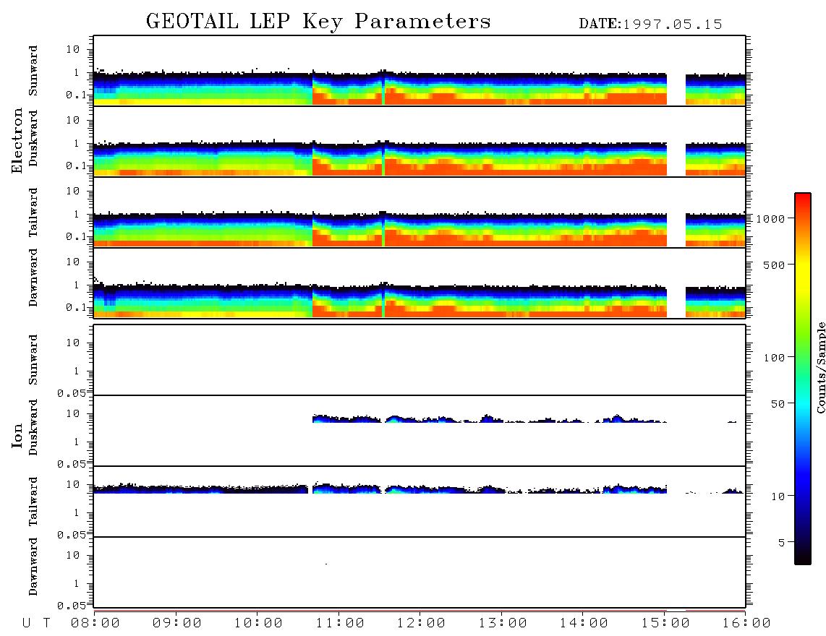Click the Electron Sunward spectrogram panel
The height and width of the screenshot is (636, 826).
(x=420, y=71)
